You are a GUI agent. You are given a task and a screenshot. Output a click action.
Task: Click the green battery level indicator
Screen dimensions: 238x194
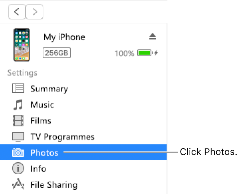145,53
